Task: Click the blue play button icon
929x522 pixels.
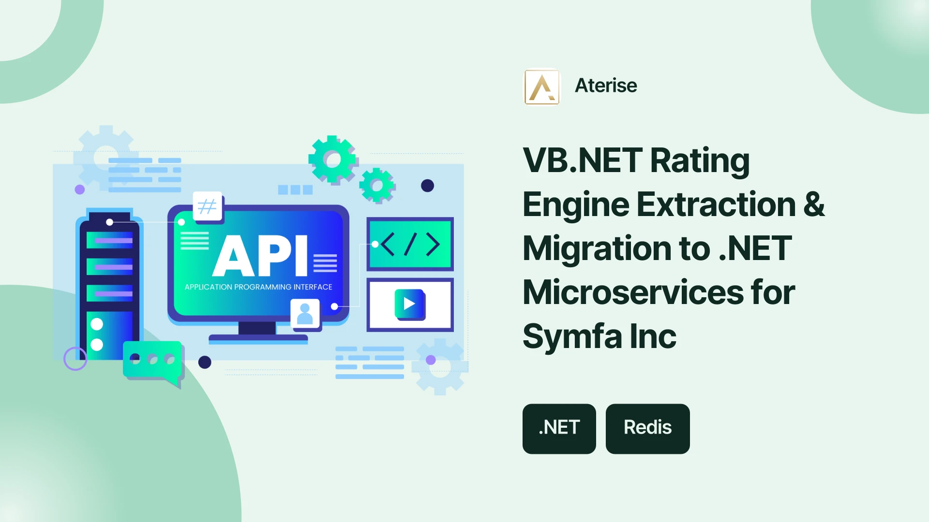Action: point(410,304)
